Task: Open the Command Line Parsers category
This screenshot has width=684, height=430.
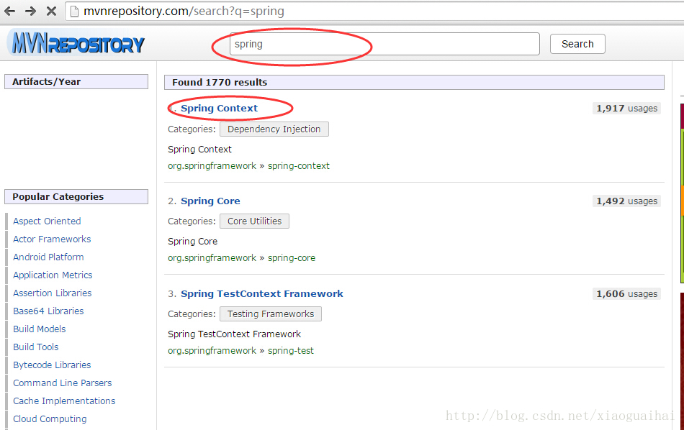Action: click(x=63, y=383)
